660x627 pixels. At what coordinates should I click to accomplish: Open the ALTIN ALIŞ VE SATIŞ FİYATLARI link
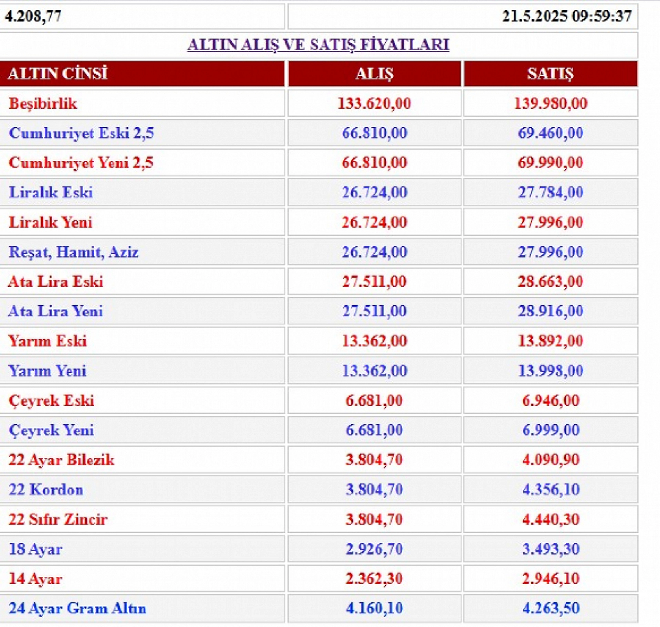[x=318, y=46]
